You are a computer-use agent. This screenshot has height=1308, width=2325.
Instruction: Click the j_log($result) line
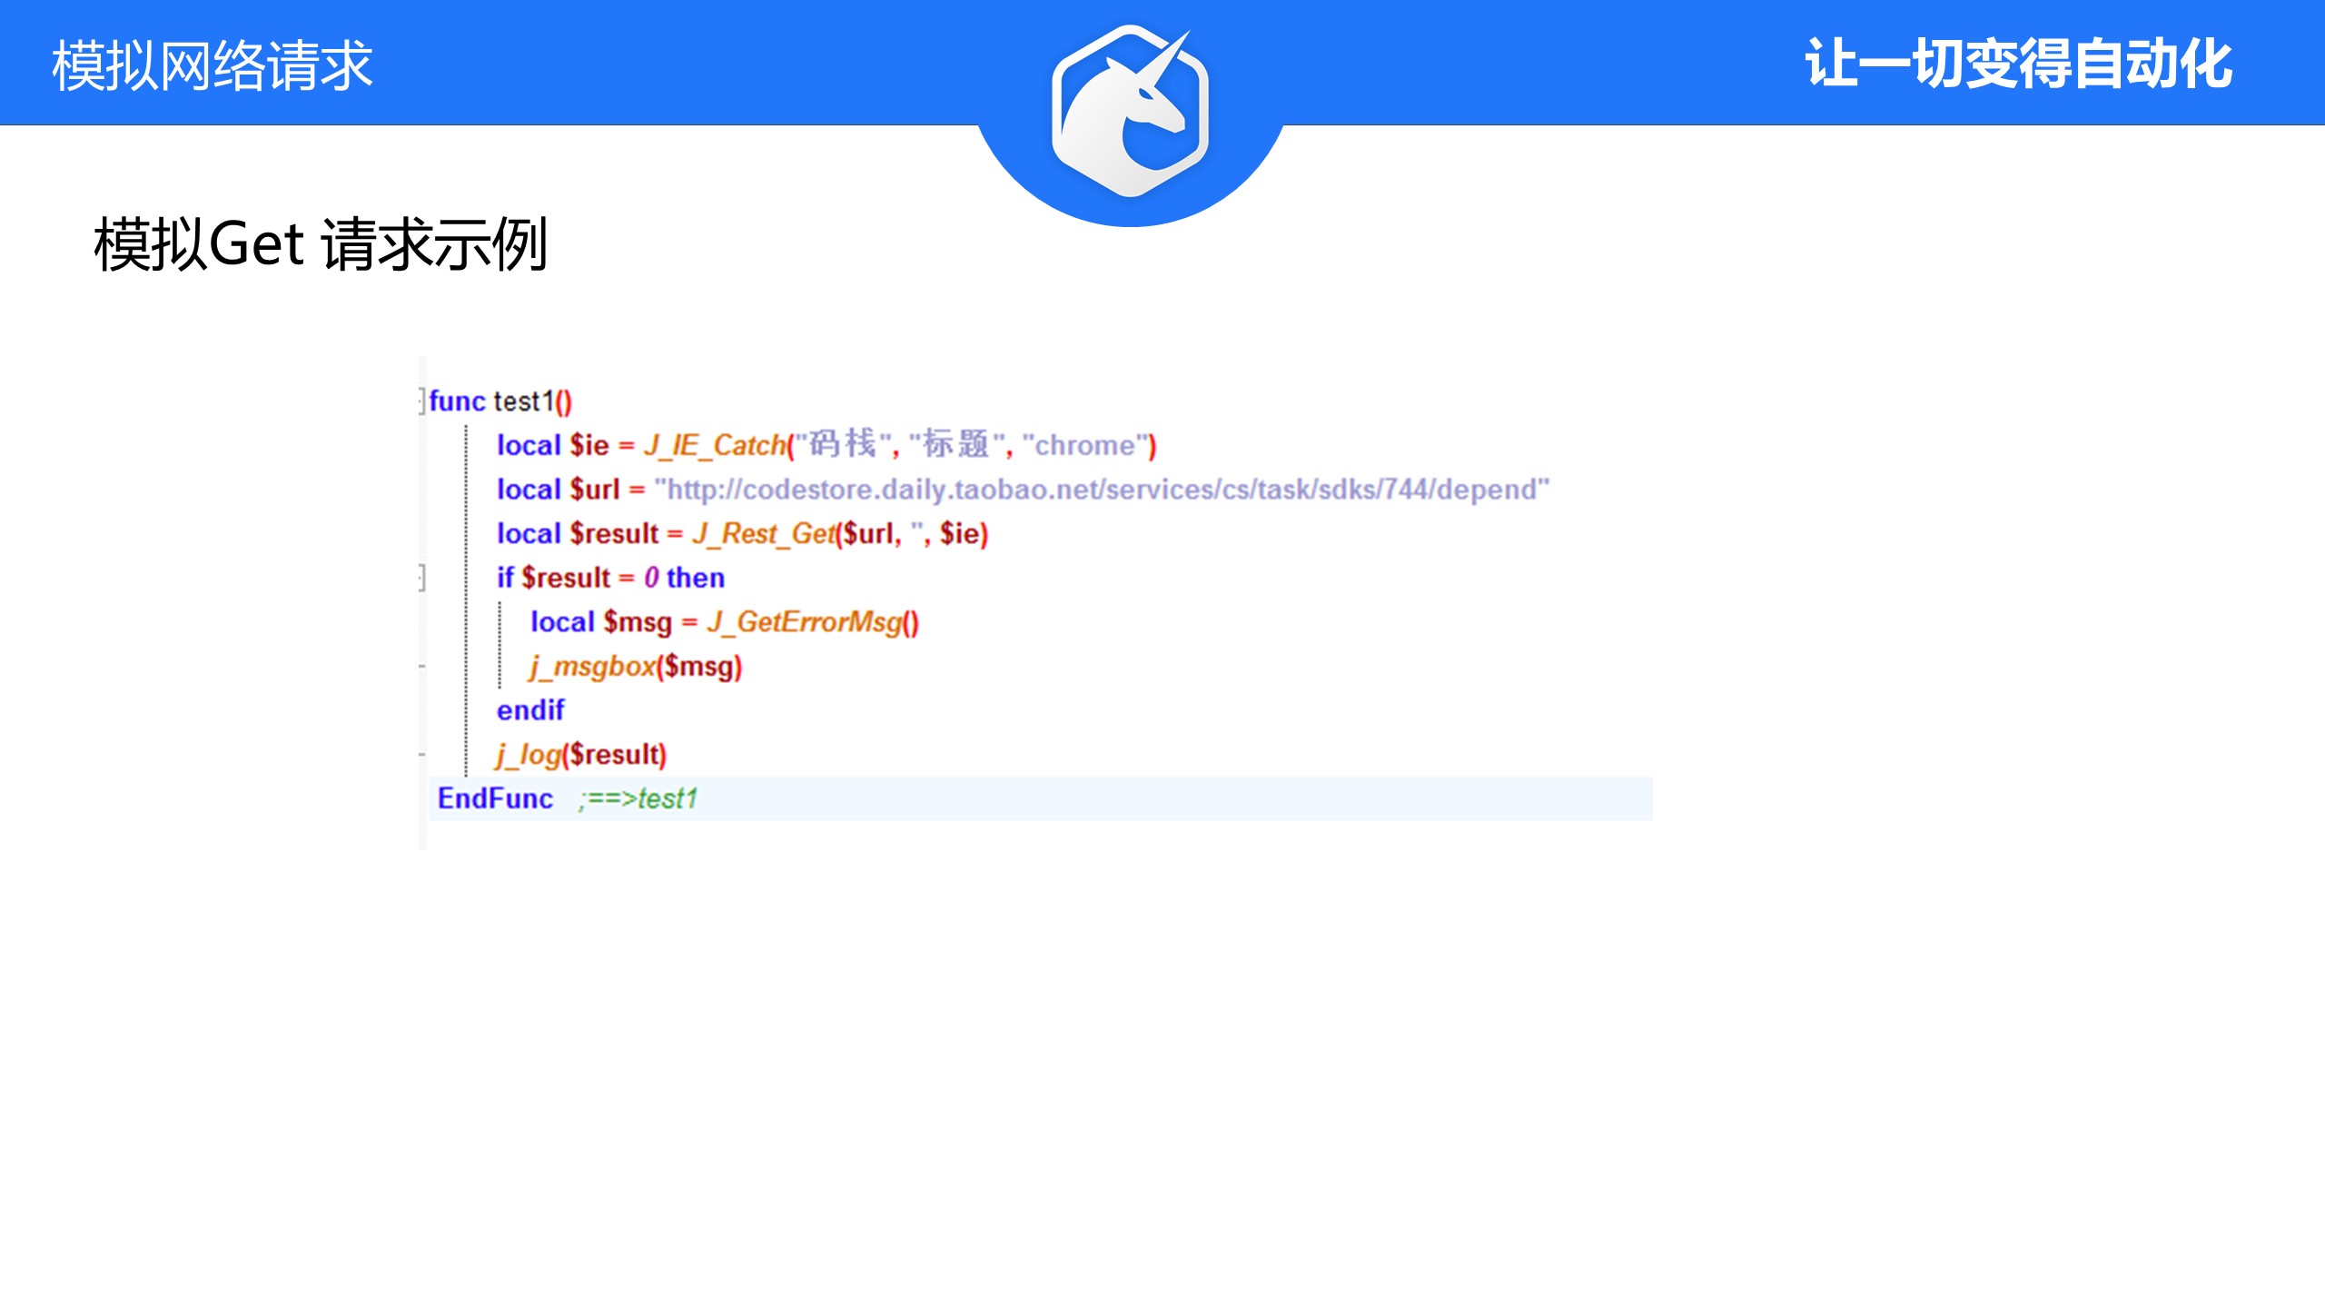click(x=581, y=755)
